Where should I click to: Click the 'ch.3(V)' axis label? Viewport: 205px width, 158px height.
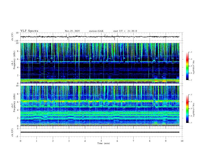point(12,132)
